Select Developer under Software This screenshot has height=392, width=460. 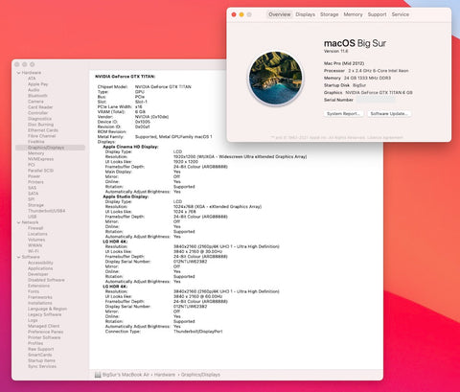click(x=38, y=274)
